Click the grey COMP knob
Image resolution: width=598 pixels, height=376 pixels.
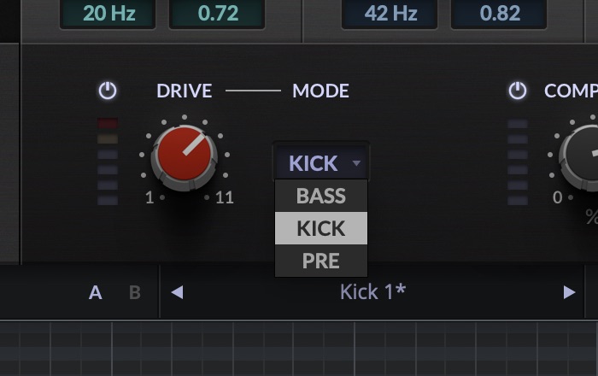583,156
